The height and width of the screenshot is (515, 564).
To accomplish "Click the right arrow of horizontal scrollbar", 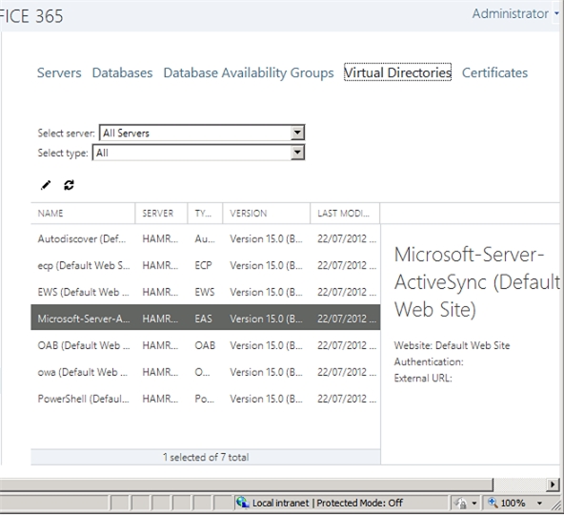I will click(x=553, y=484).
